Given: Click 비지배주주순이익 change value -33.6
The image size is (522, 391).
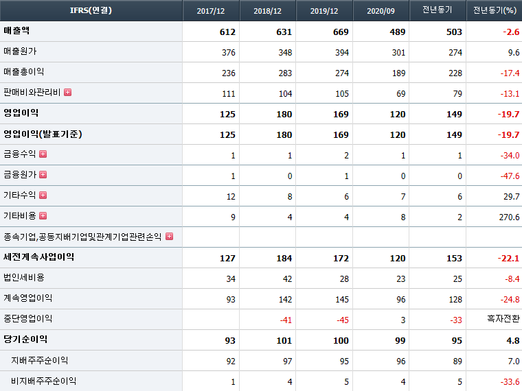Looking at the screenshot, I should [x=510, y=382].
